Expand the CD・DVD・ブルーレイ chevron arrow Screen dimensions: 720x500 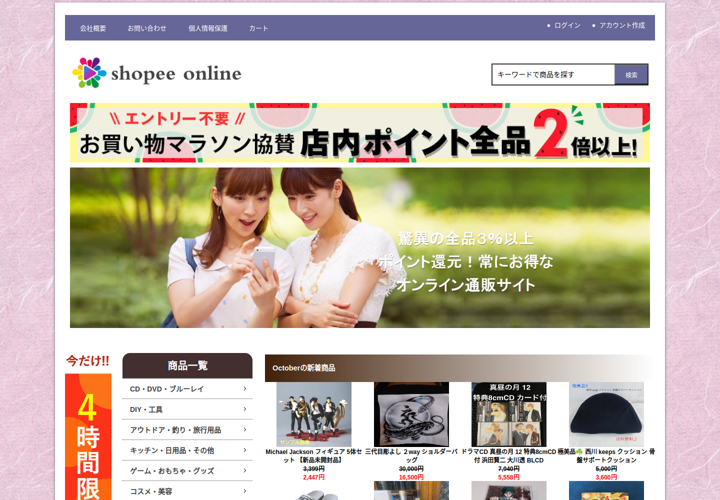click(x=244, y=388)
